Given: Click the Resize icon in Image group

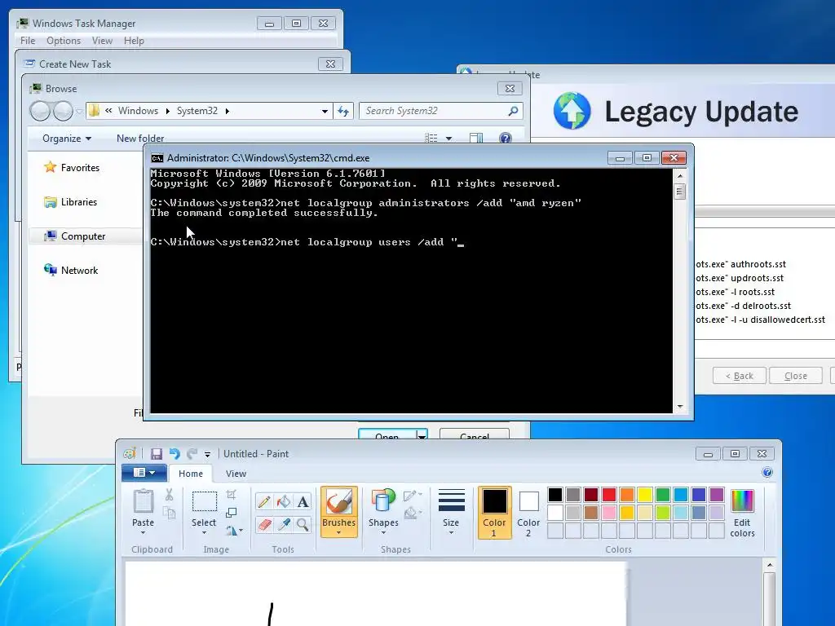Looking at the screenshot, I should 231,513.
